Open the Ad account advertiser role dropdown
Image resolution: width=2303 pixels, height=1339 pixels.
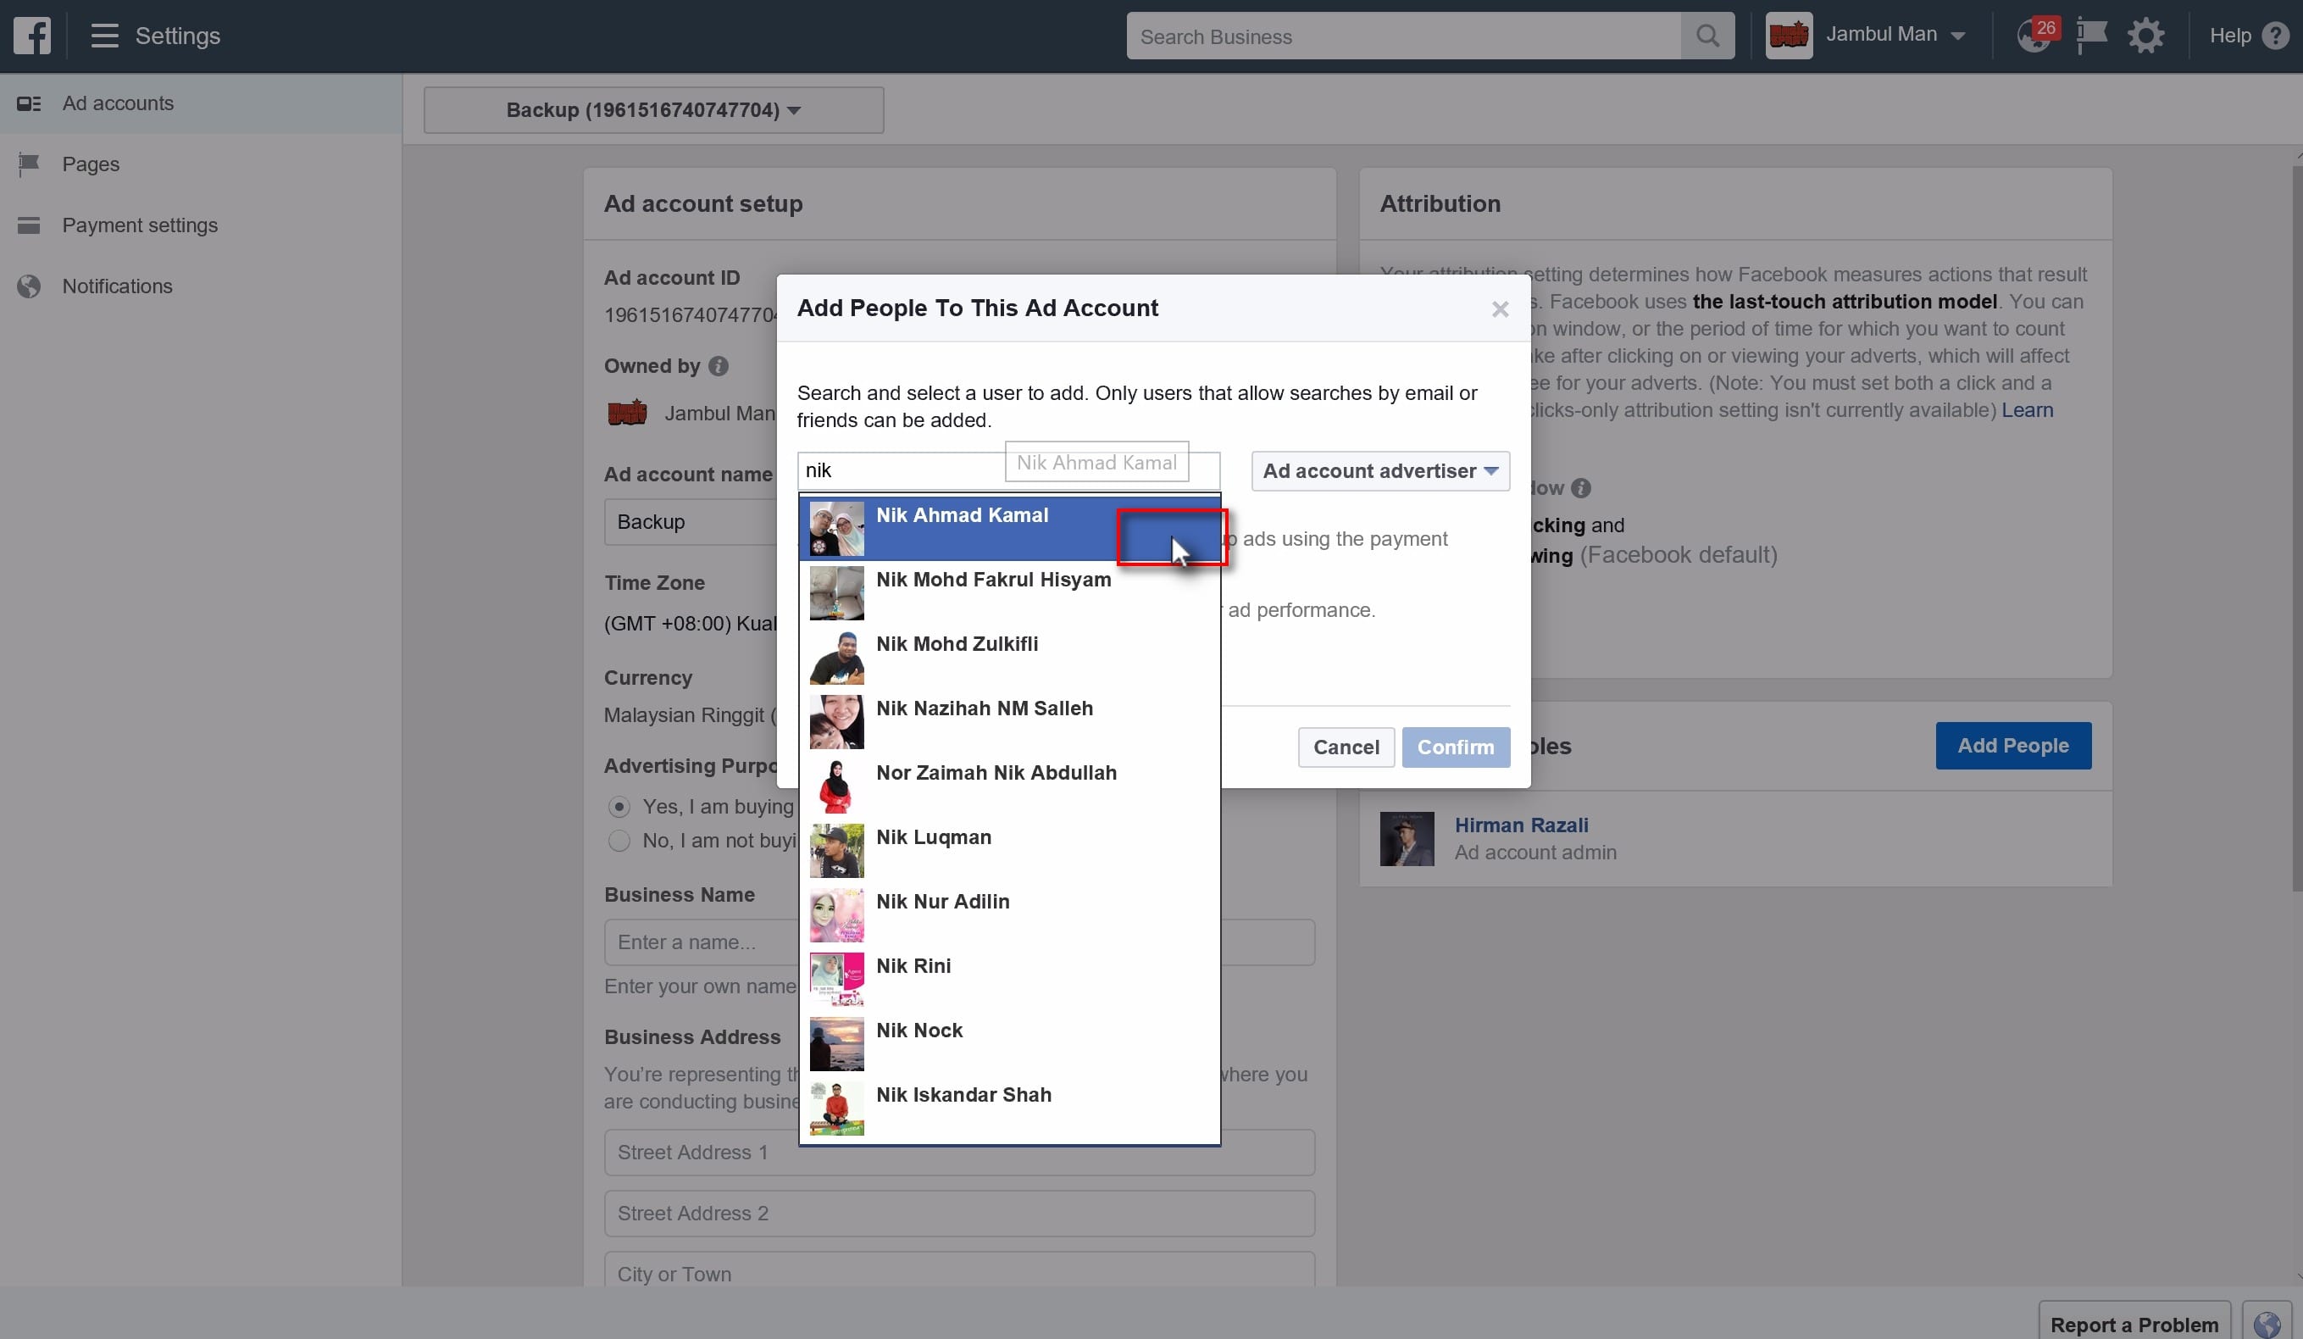1380,470
